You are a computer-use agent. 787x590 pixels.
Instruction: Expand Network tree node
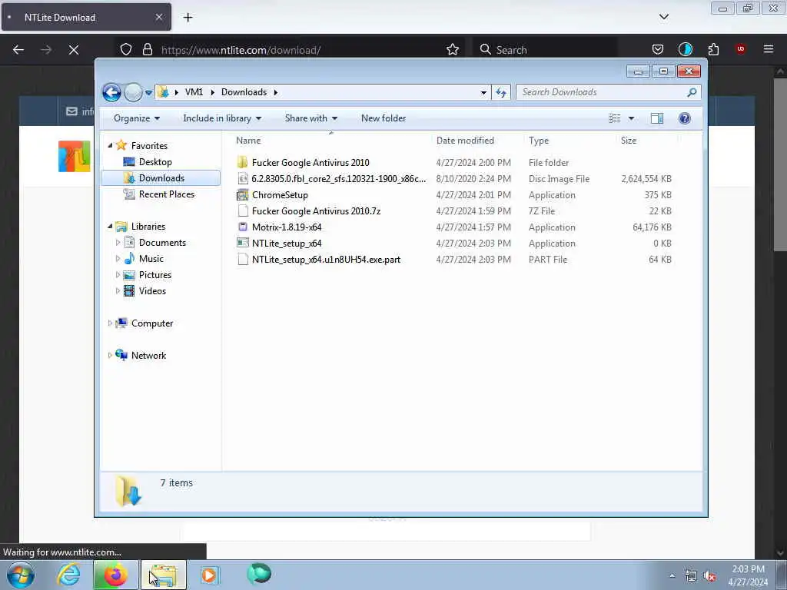110,355
